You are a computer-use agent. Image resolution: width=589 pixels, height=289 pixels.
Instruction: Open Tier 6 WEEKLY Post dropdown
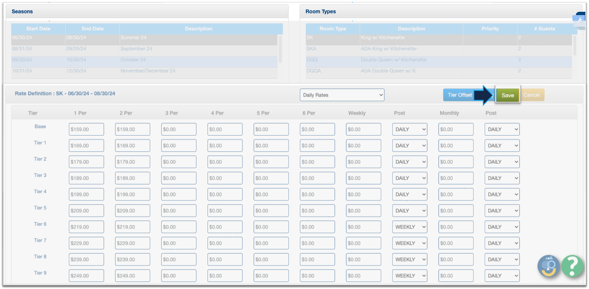click(410, 227)
